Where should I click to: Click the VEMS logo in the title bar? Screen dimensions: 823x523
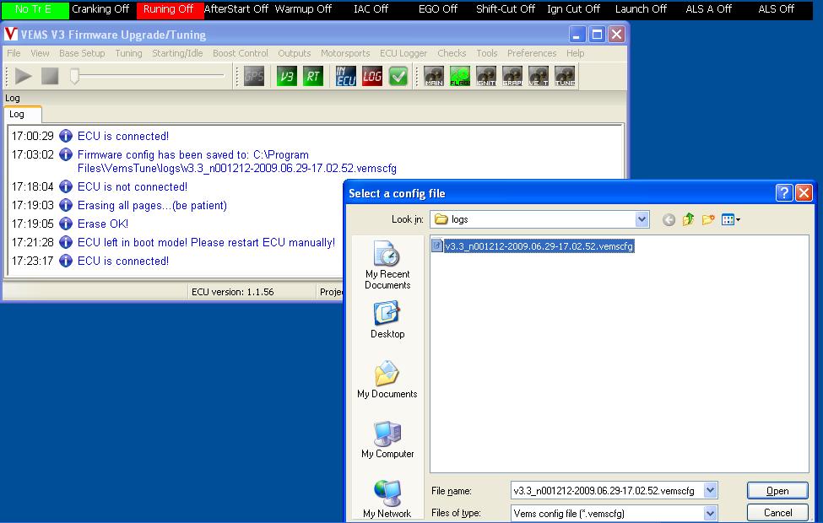coord(11,34)
